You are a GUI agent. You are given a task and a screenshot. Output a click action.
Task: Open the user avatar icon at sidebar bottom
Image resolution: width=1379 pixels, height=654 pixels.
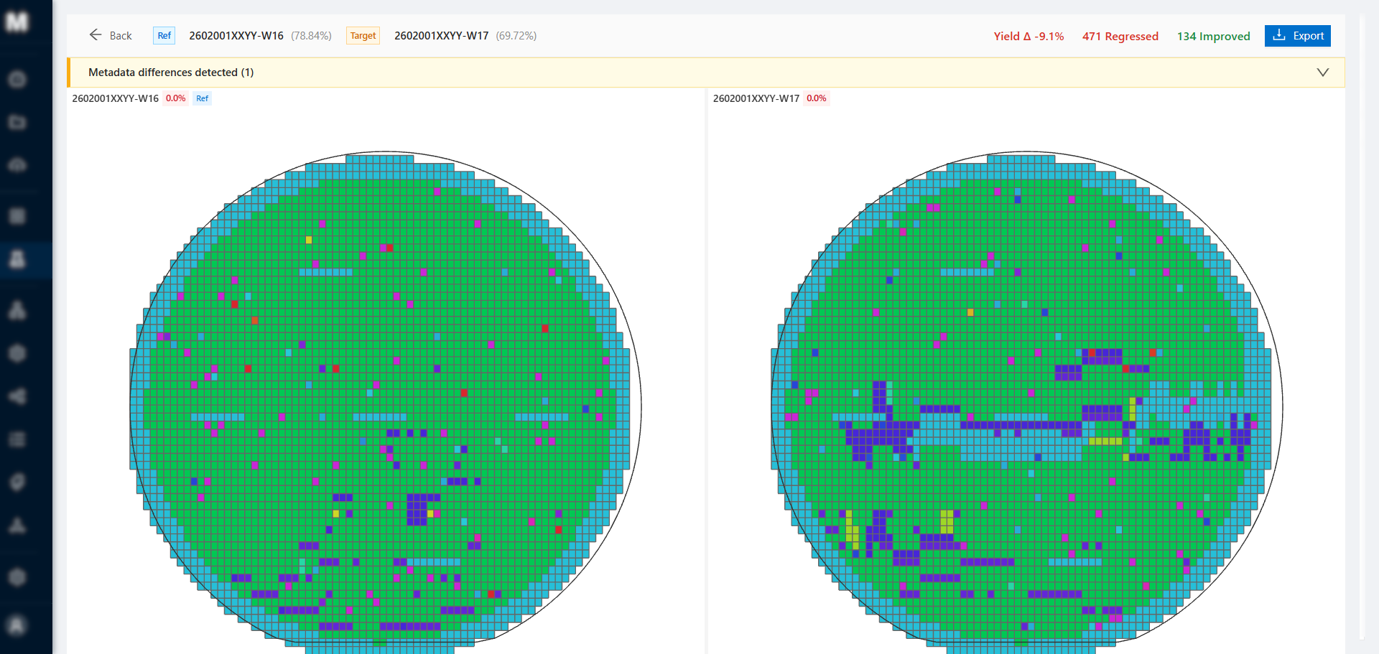[x=17, y=625]
